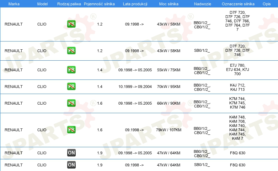Image resolution: width=278 pixels, height=171 pixels.
Task: Select the 79kW / 107KM power cell
Action: 169,130
